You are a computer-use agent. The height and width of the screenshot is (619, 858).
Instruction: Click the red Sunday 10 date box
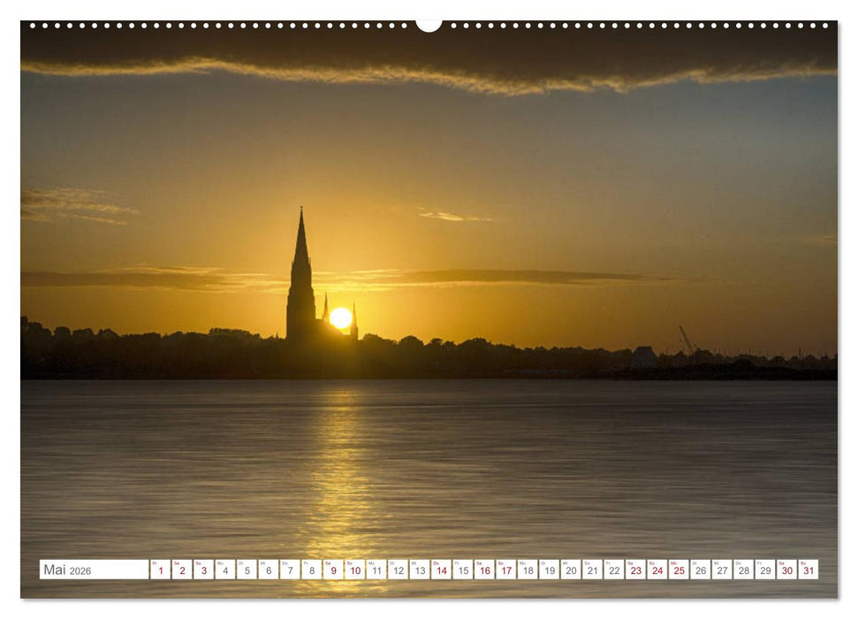tap(354, 569)
